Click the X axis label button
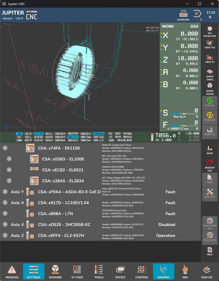Viewport: 219px width, 281px height. [165, 35]
